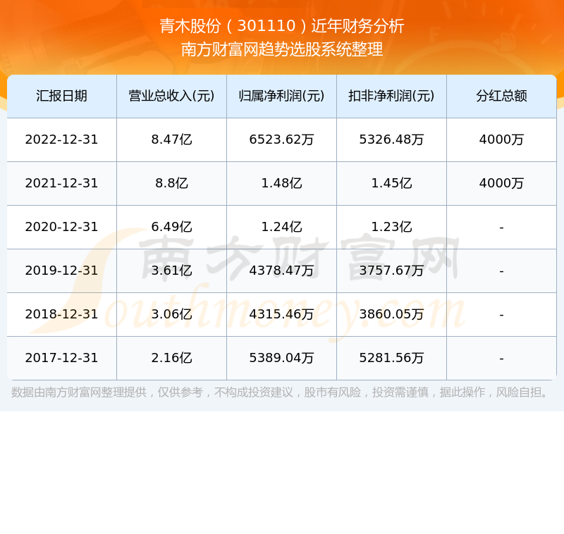Click the dividend dash in 2017 row
564x534 pixels.
501,359
